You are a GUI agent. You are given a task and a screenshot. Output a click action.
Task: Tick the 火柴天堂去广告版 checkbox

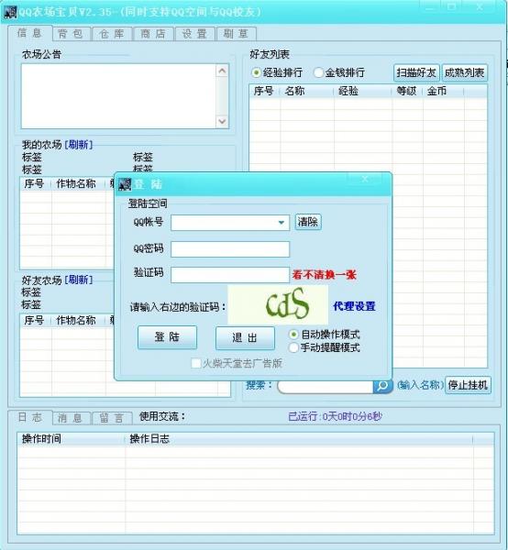(195, 363)
